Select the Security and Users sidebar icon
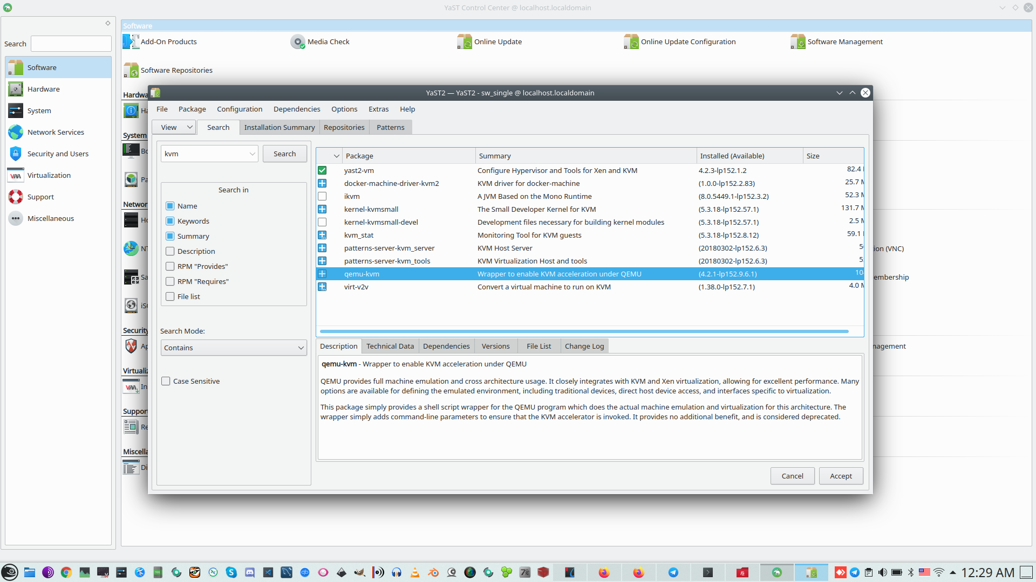Viewport: 1036px width, 582px height. click(x=16, y=154)
